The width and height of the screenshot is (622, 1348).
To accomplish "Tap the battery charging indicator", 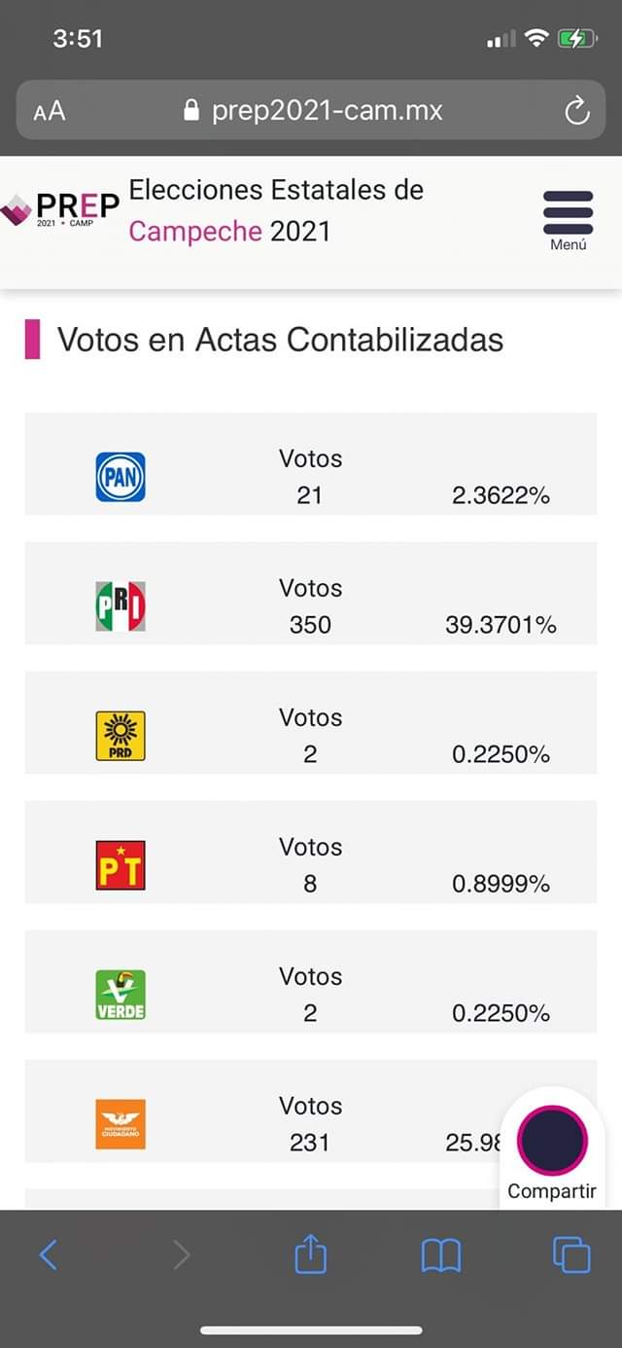I will tap(578, 39).
